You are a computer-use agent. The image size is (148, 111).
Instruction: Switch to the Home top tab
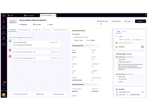point(11,15)
